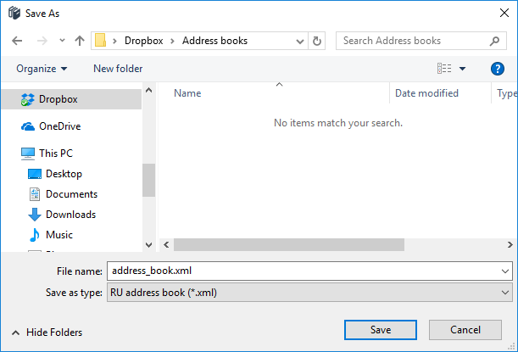Expand the File name history dropdown
Screen dimensions: 518x352
coord(506,271)
